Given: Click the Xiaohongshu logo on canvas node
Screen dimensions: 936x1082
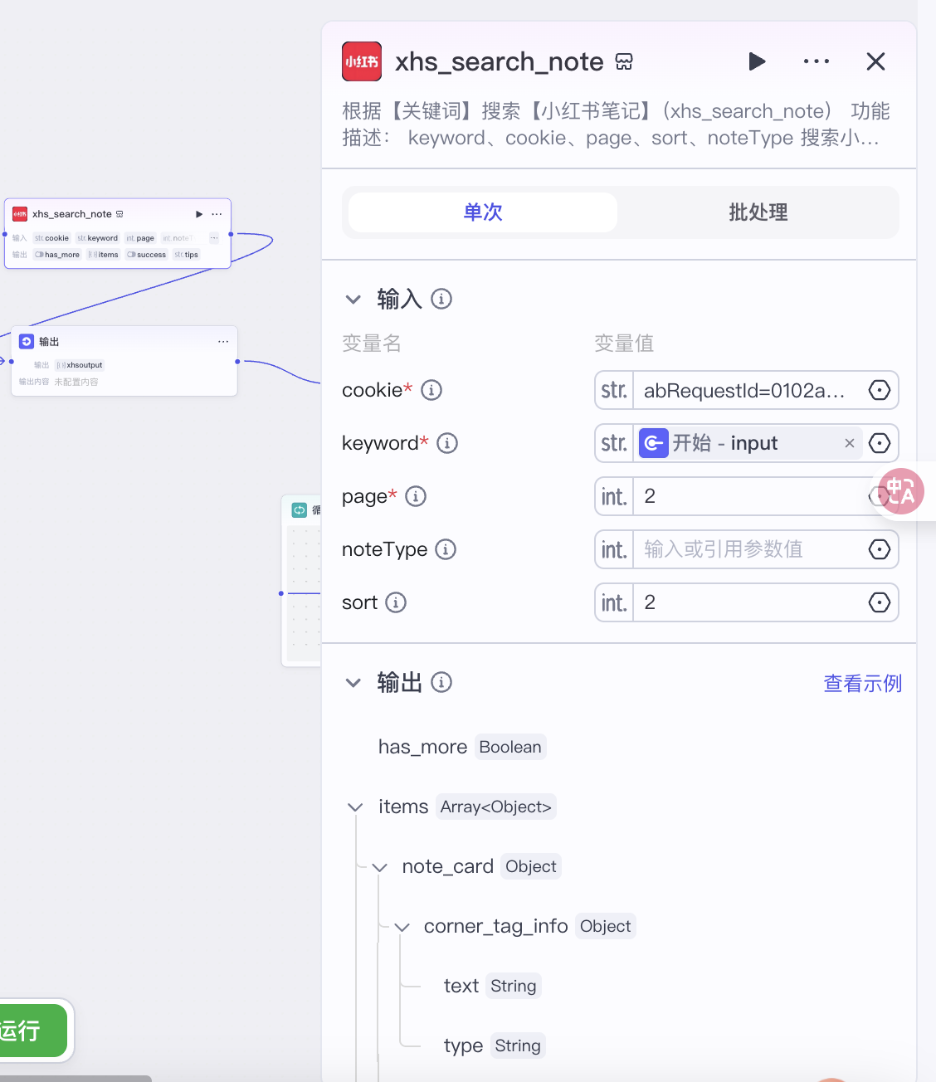Looking at the screenshot, I should 20,214.
